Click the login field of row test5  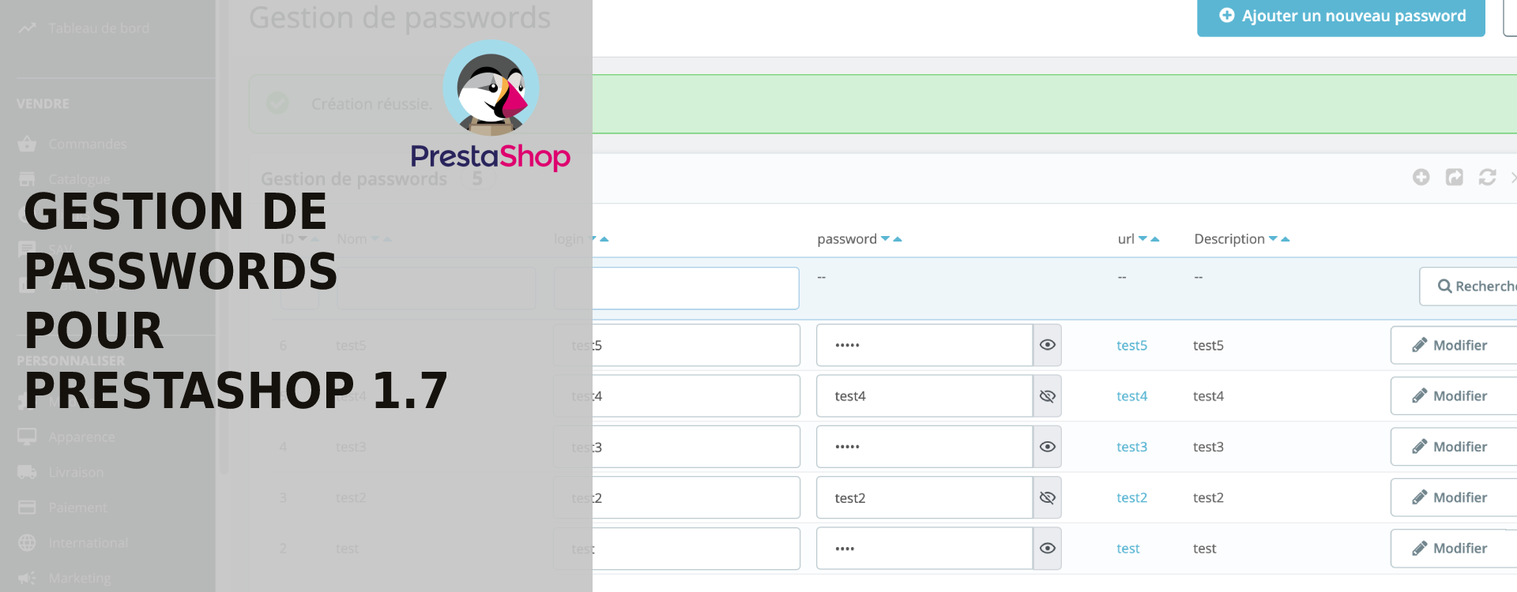click(676, 345)
